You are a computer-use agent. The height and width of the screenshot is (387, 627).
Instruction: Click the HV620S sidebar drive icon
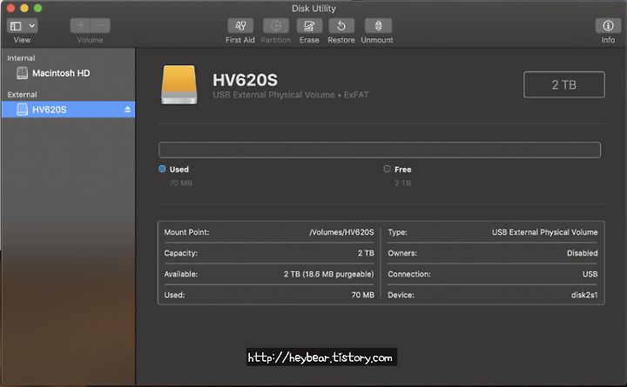23,110
